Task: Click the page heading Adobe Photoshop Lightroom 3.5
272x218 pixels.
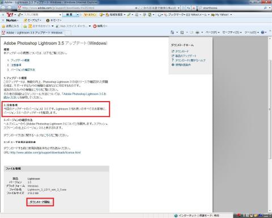Action: [x=56, y=43]
